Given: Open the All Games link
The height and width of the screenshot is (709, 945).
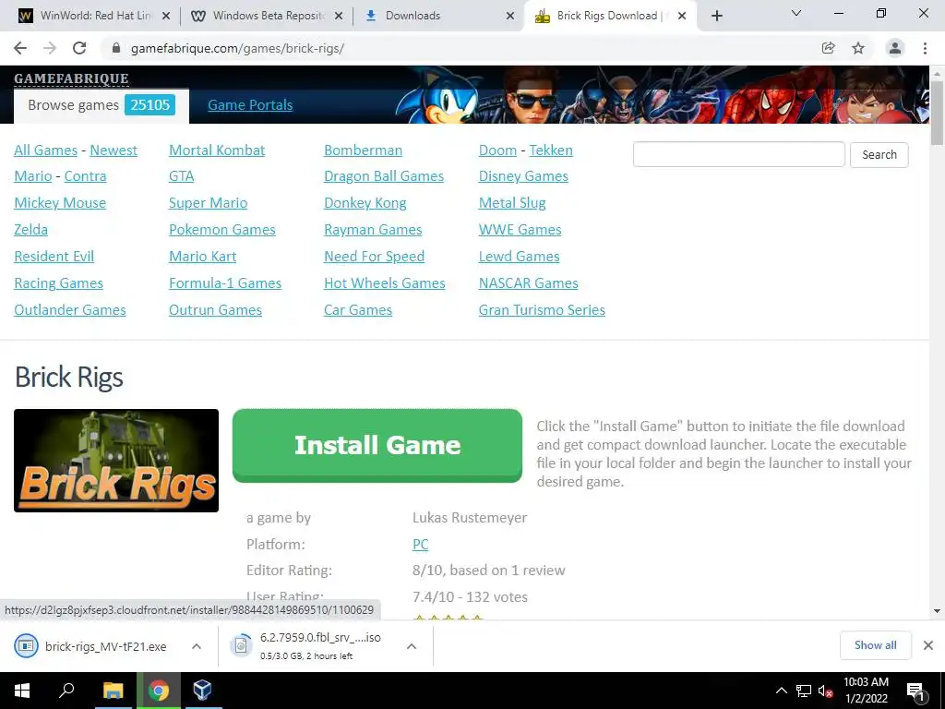Looking at the screenshot, I should (46, 150).
